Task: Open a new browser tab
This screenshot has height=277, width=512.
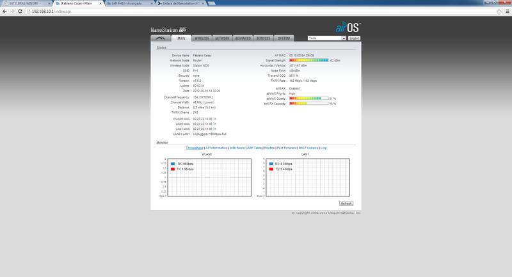Action: tap(212, 3)
